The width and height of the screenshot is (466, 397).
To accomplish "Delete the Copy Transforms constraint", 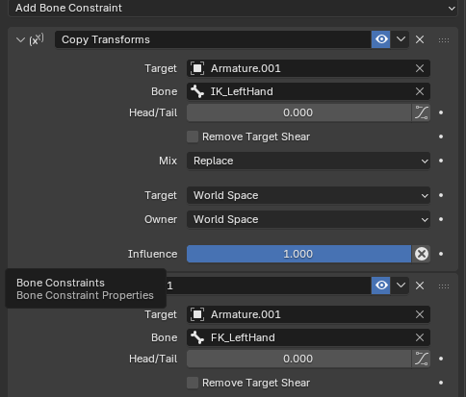I will click(420, 39).
